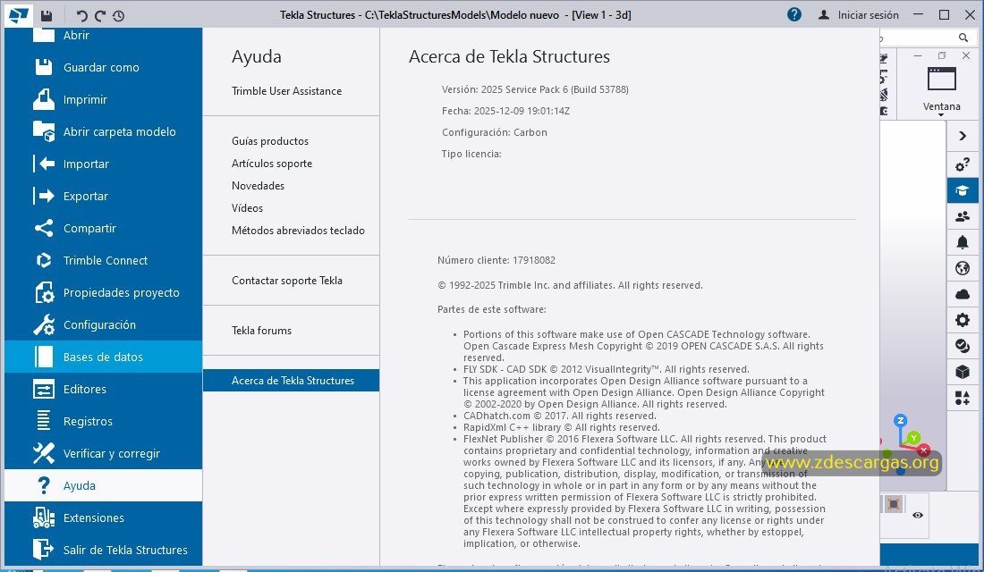Open the gear applications side pane icon

[963, 320]
